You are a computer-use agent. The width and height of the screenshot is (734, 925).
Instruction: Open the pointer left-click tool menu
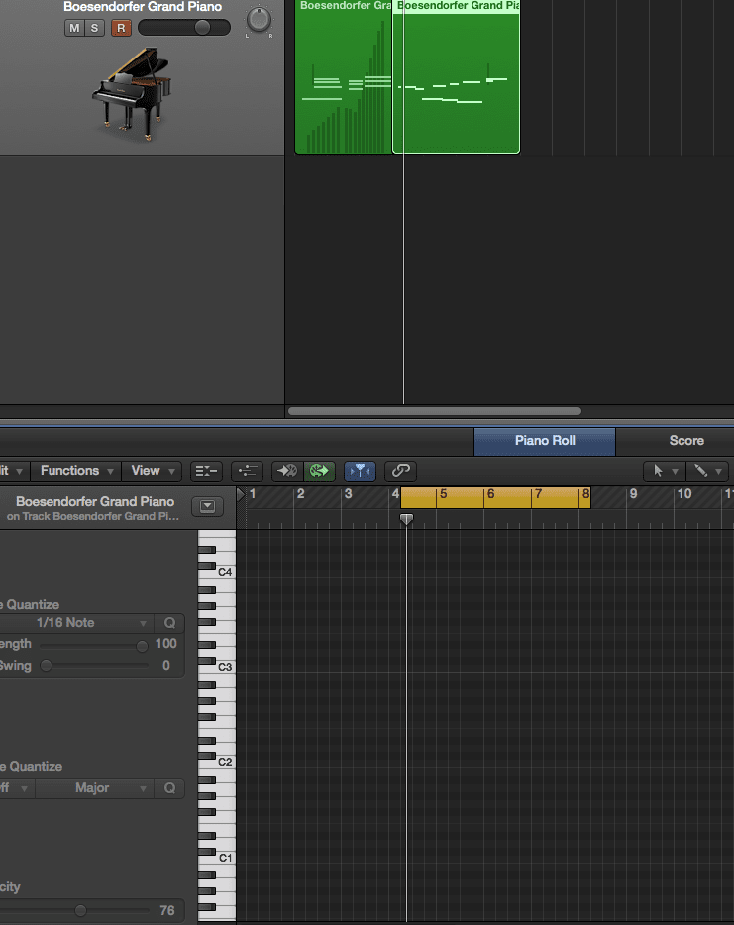[665, 471]
